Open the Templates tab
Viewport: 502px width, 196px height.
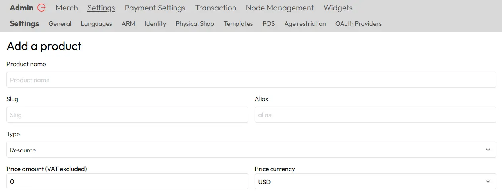(238, 24)
